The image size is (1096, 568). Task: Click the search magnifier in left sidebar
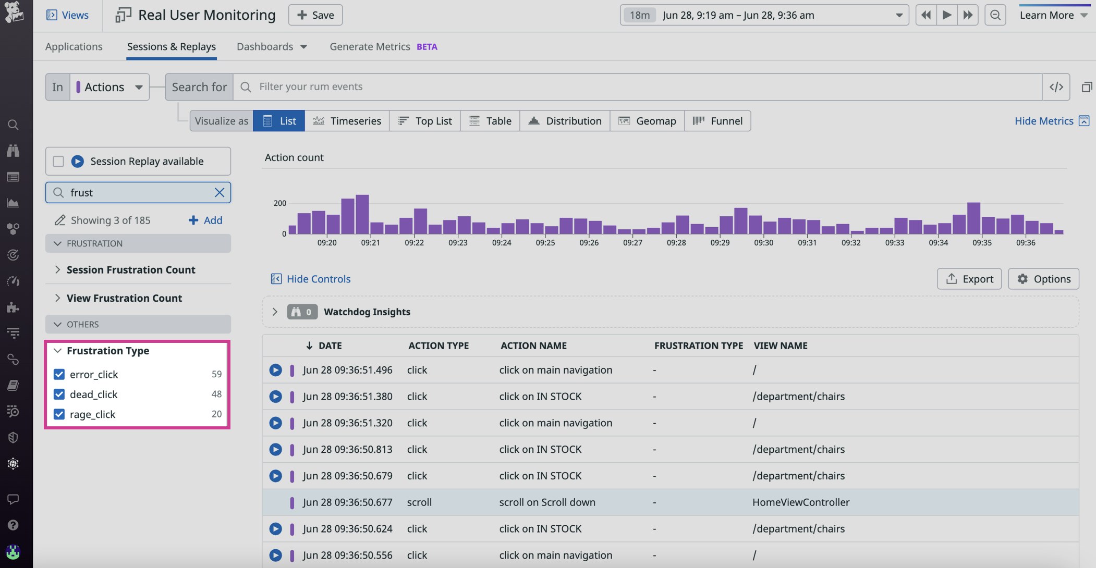pyautogui.click(x=13, y=125)
